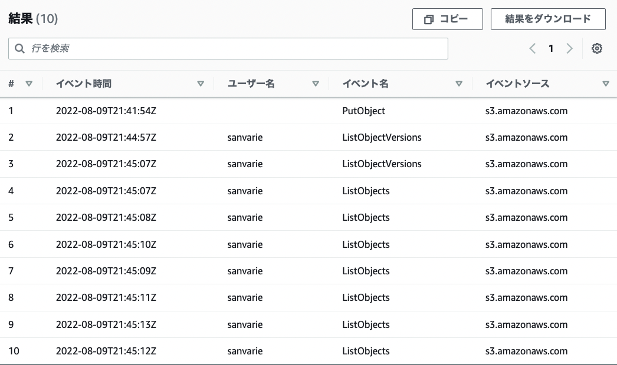Sort by イベント名 column triangle

click(x=458, y=84)
